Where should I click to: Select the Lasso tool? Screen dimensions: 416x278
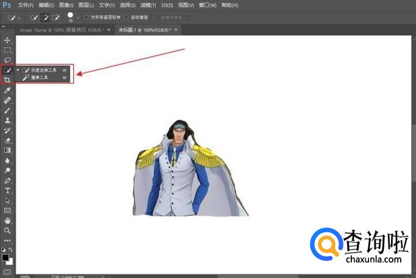click(x=7, y=60)
